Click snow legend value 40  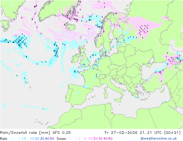pyautogui.click(x=105, y=139)
